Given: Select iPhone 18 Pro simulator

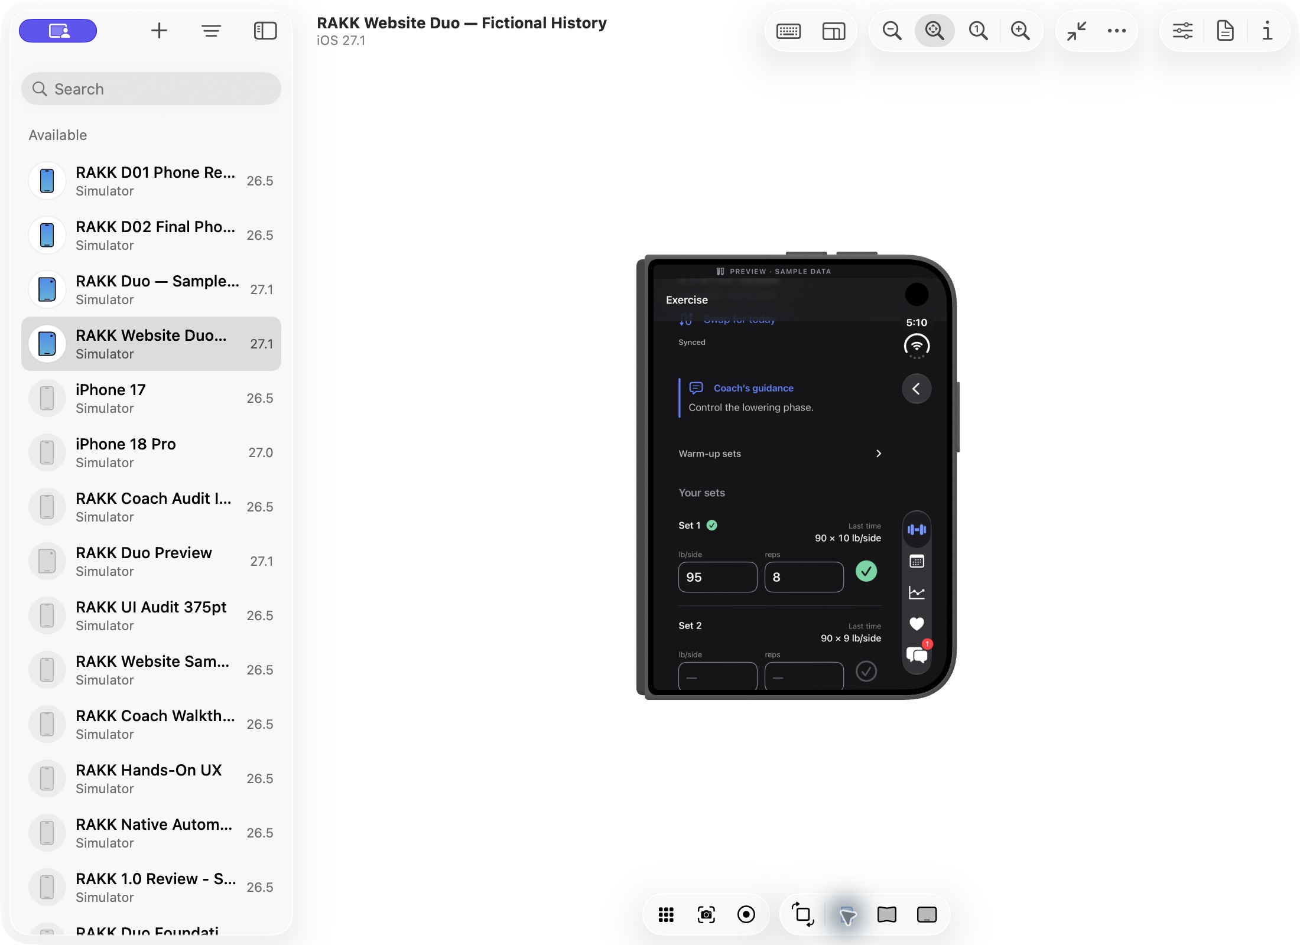Looking at the screenshot, I should (151, 452).
